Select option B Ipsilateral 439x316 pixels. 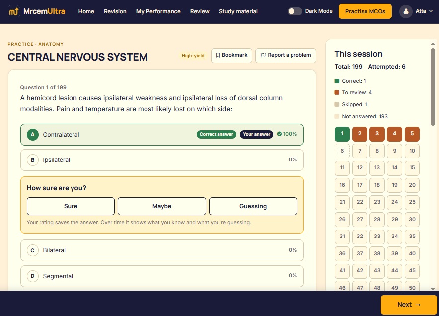point(162,160)
